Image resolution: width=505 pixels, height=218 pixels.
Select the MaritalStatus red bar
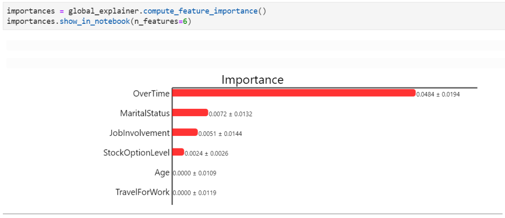190,113
